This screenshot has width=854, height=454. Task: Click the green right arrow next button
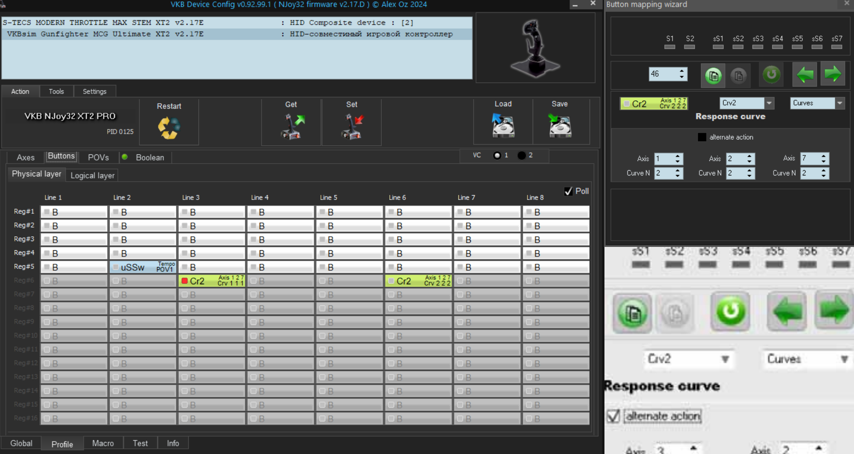832,74
